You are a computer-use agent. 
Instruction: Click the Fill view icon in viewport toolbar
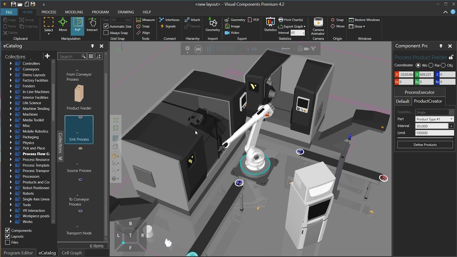tap(115, 120)
